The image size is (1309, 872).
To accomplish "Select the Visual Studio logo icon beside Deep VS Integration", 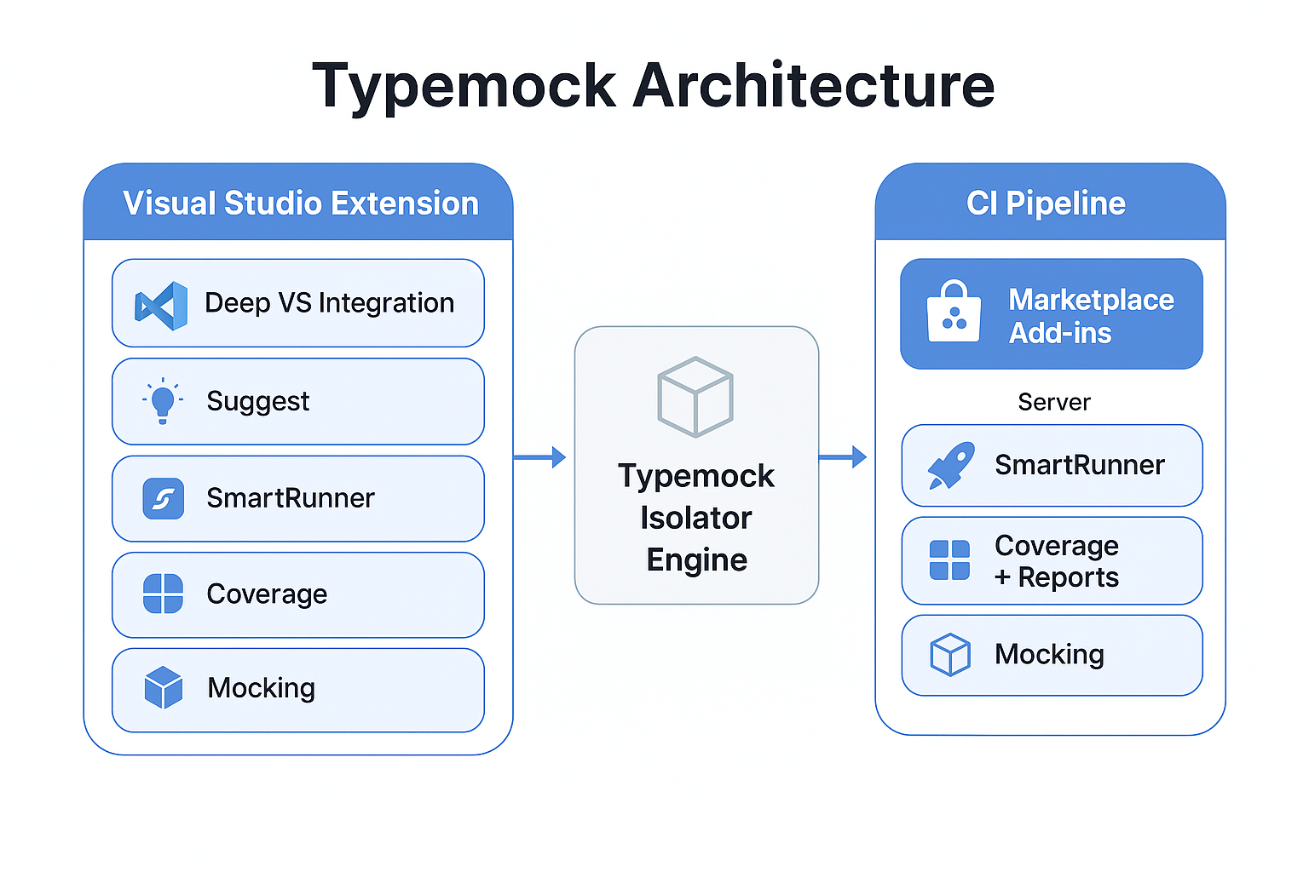I will [162, 303].
